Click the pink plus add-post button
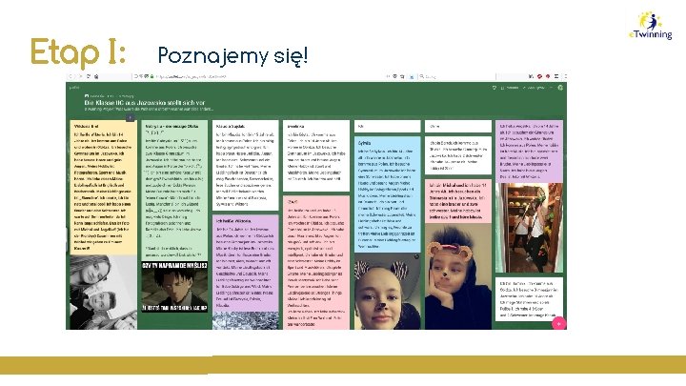 pos(558,323)
